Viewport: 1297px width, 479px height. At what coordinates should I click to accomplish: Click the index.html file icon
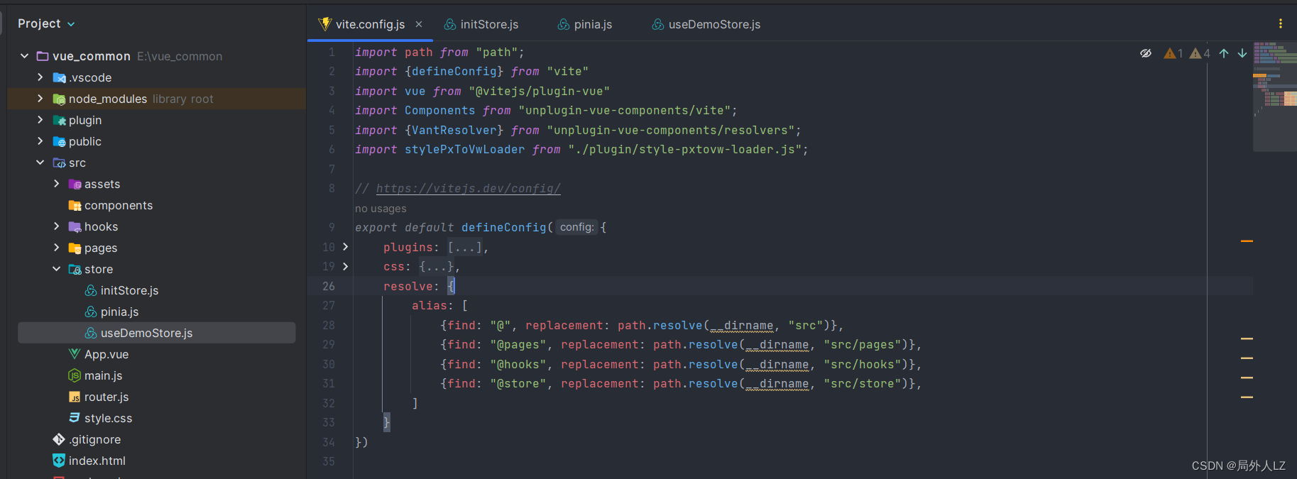pos(59,461)
